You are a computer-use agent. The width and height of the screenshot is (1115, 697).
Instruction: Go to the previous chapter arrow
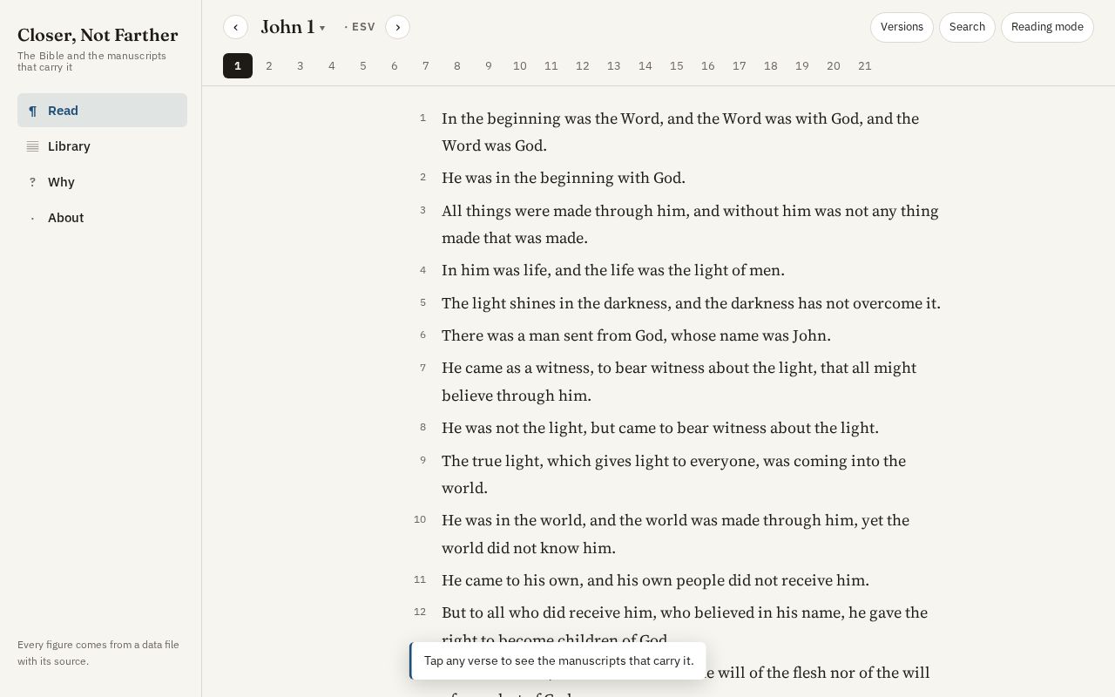click(235, 27)
